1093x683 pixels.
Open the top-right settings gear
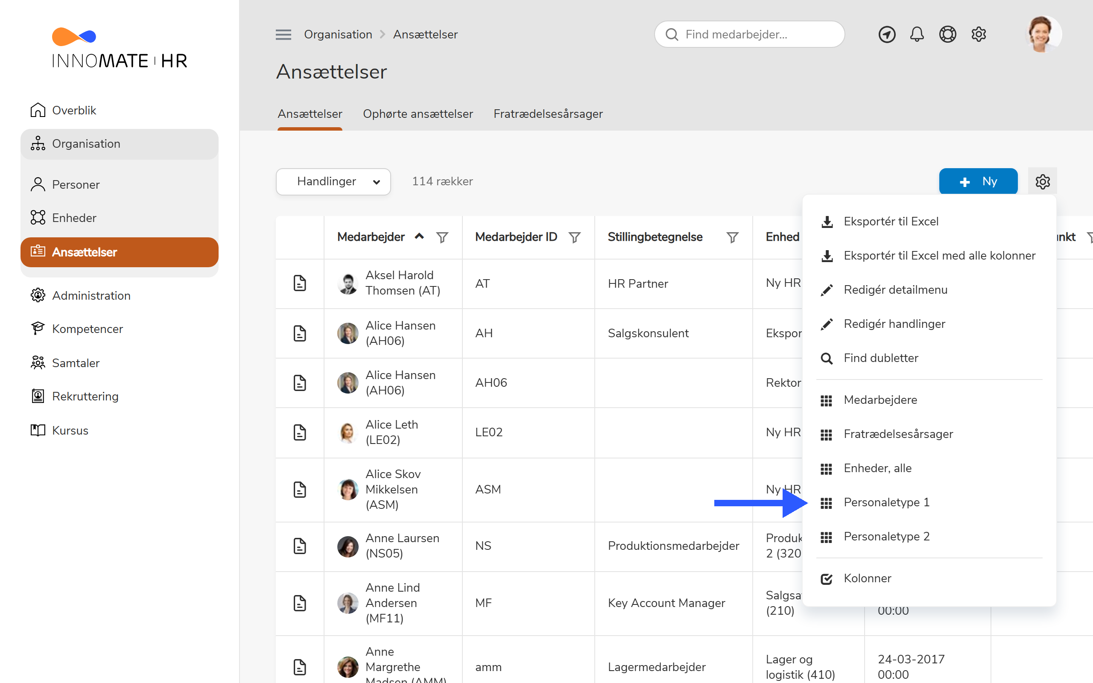979,34
